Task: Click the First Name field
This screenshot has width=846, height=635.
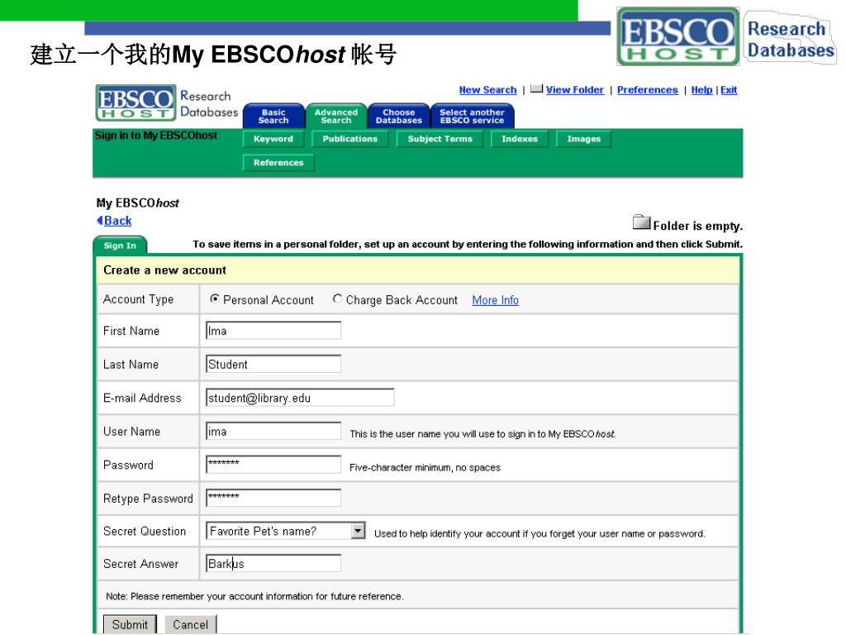Action: (273, 331)
